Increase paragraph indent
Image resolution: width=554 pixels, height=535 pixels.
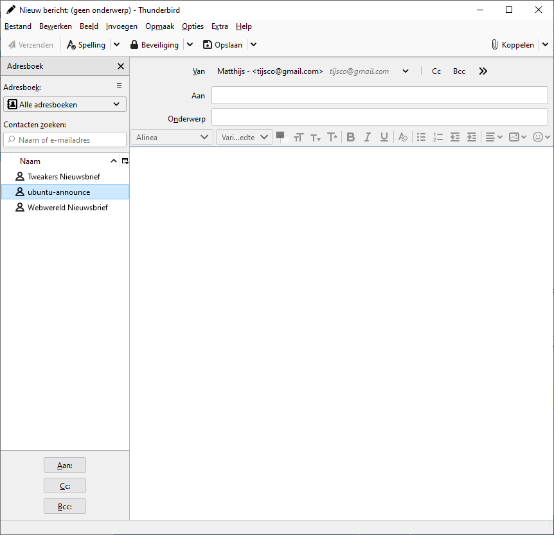point(472,137)
